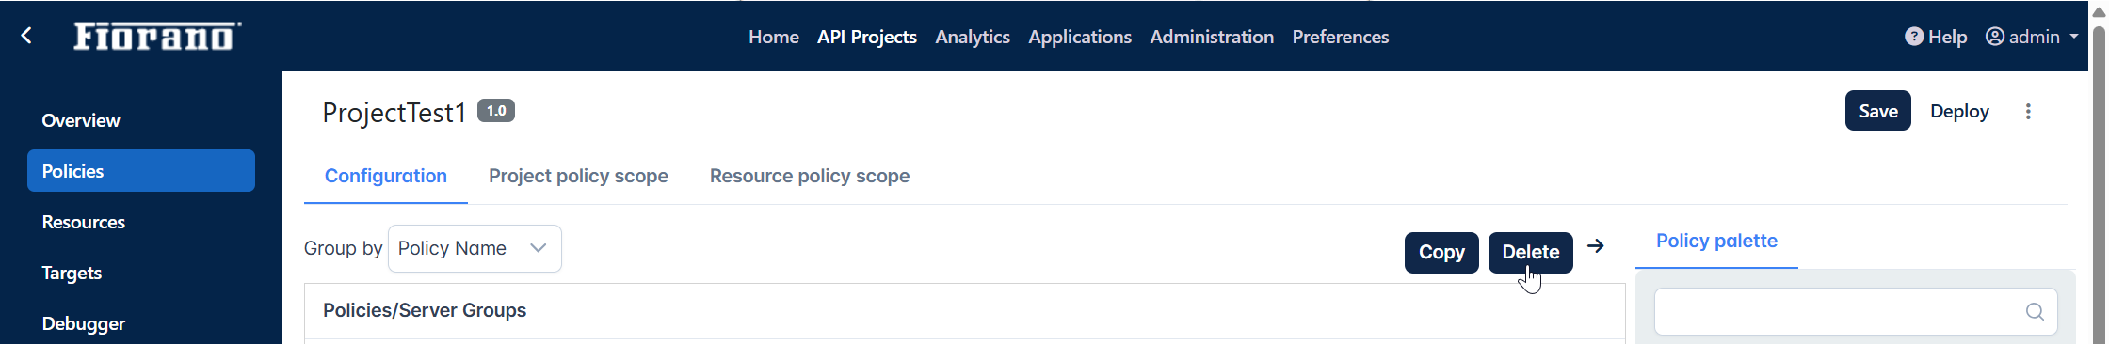2109x344 pixels.
Task: Go to Resources in the sidebar
Action: point(84,222)
